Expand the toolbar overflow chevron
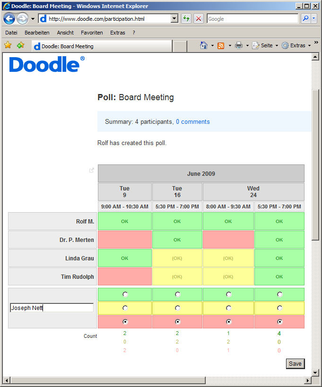 [x=316, y=43]
